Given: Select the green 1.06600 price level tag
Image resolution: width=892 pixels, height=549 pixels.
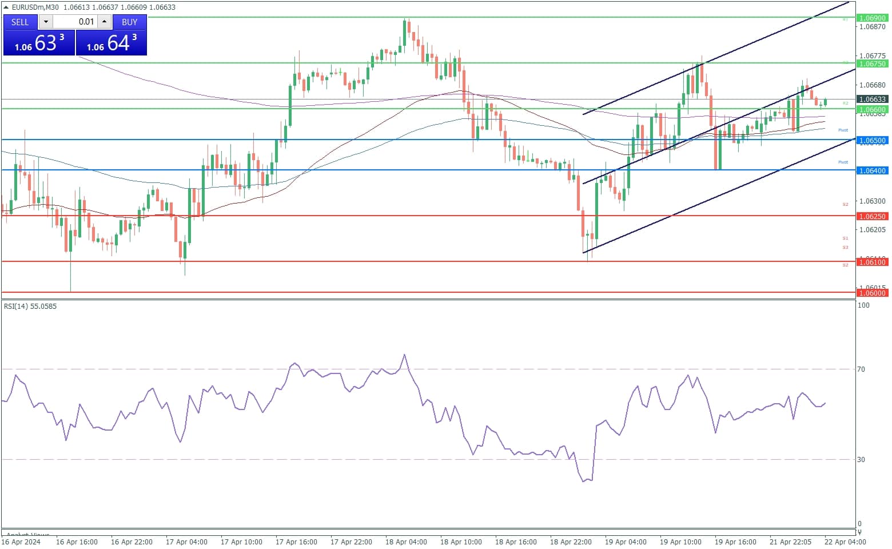Looking at the screenshot, I should 872,110.
